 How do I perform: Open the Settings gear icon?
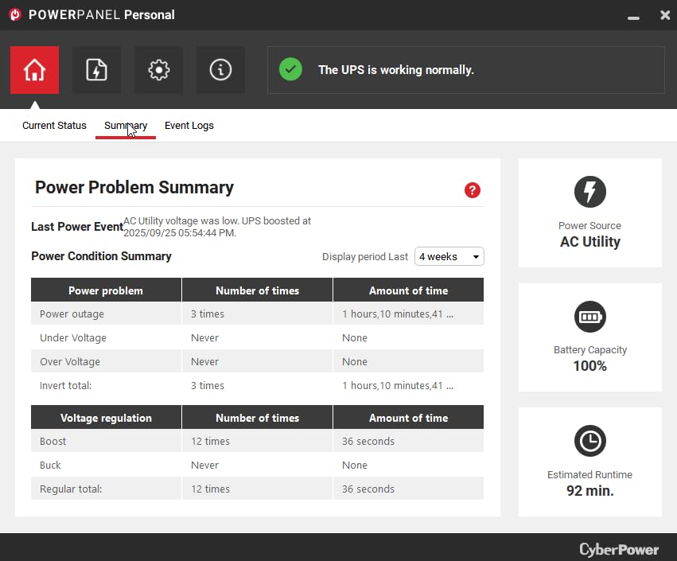(158, 70)
